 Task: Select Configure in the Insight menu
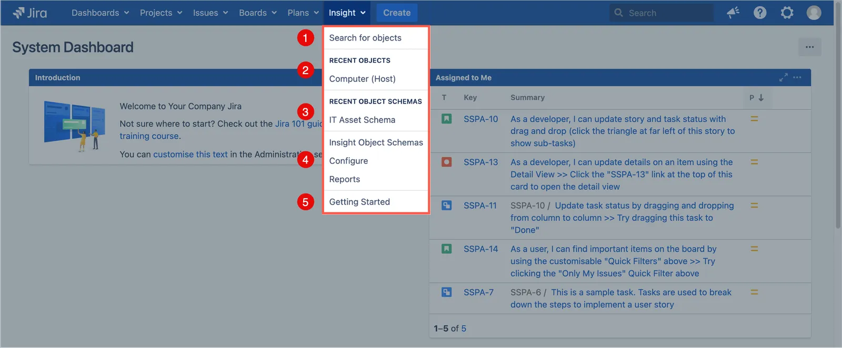pyautogui.click(x=376, y=161)
